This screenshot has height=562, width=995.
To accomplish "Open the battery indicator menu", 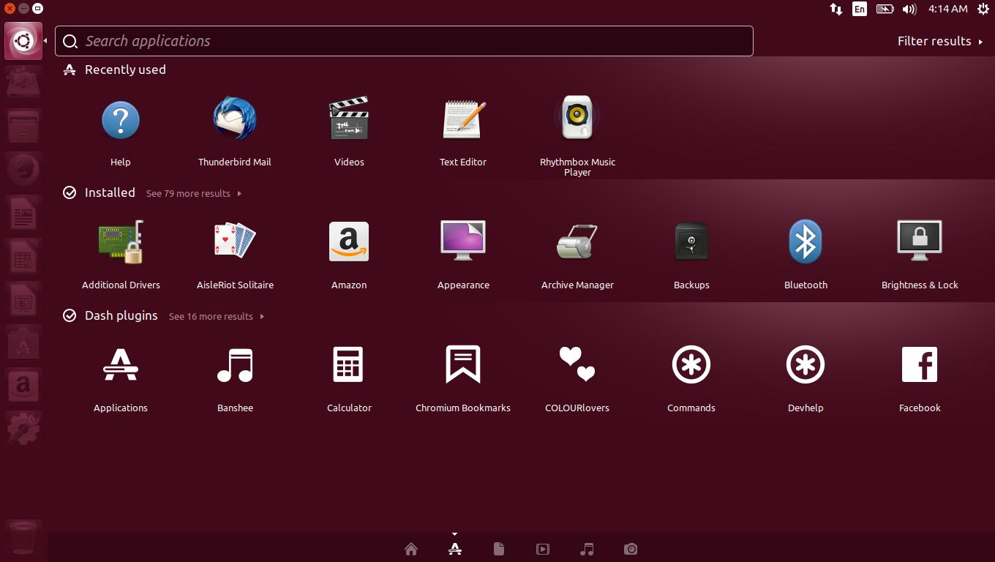I will click(x=885, y=9).
